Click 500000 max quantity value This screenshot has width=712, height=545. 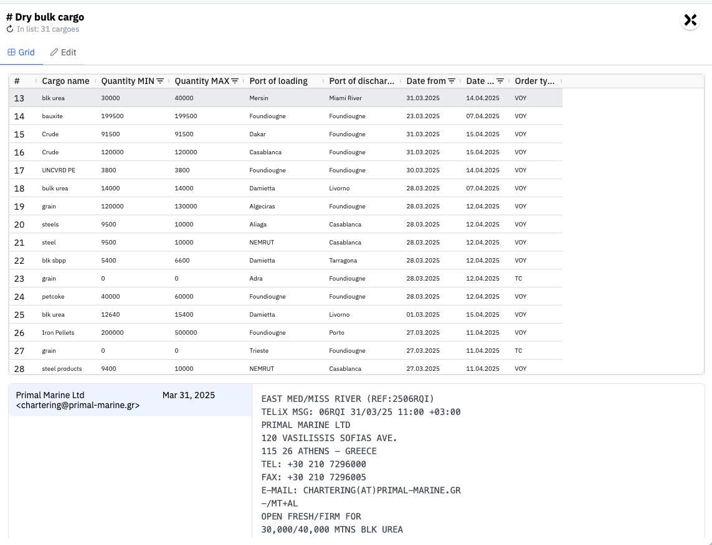186,332
